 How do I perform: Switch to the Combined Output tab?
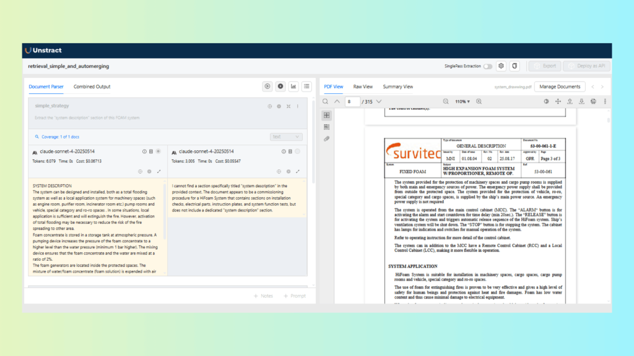tap(92, 87)
